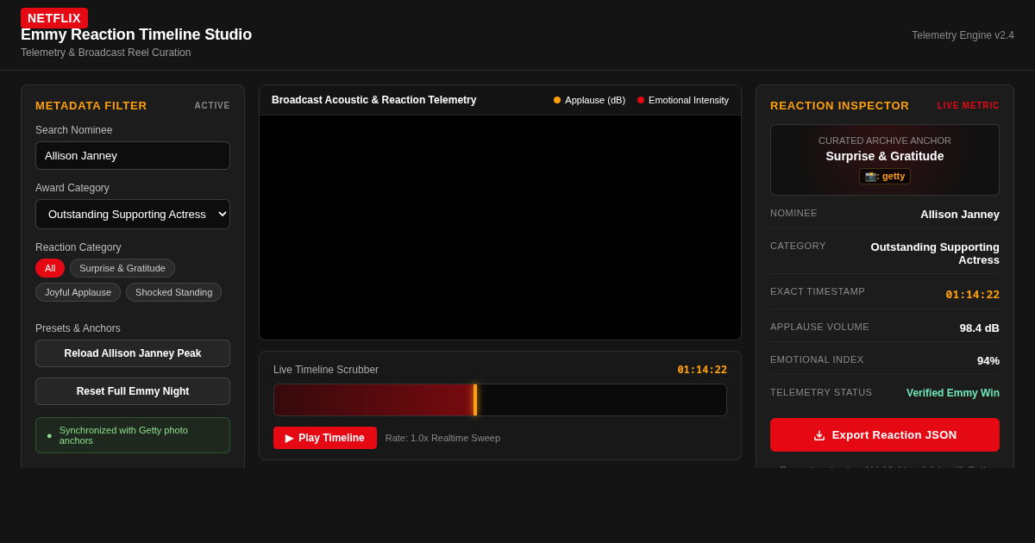Screen dimensions: 1035x543
Task: Click the ACTIVE filter status label
Action: coord(212,105)
